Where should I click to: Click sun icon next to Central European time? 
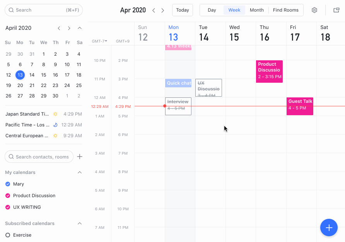[x=55, y=136]
